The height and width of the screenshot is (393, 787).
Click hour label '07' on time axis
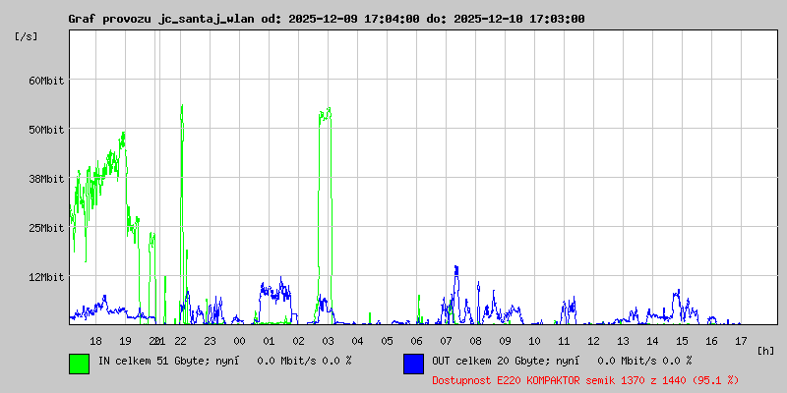click(447, 341)
